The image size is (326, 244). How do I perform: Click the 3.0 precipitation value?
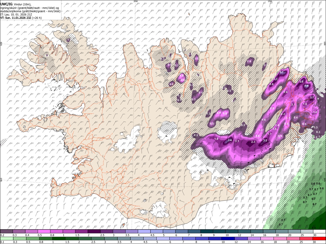click(301, 82)
